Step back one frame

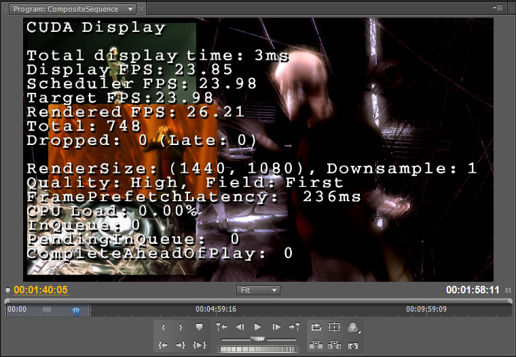(x=240, y=327)
